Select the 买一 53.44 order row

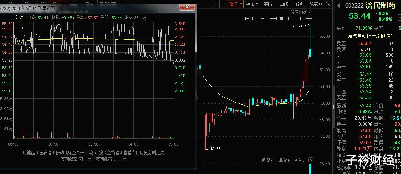[368, 75]
